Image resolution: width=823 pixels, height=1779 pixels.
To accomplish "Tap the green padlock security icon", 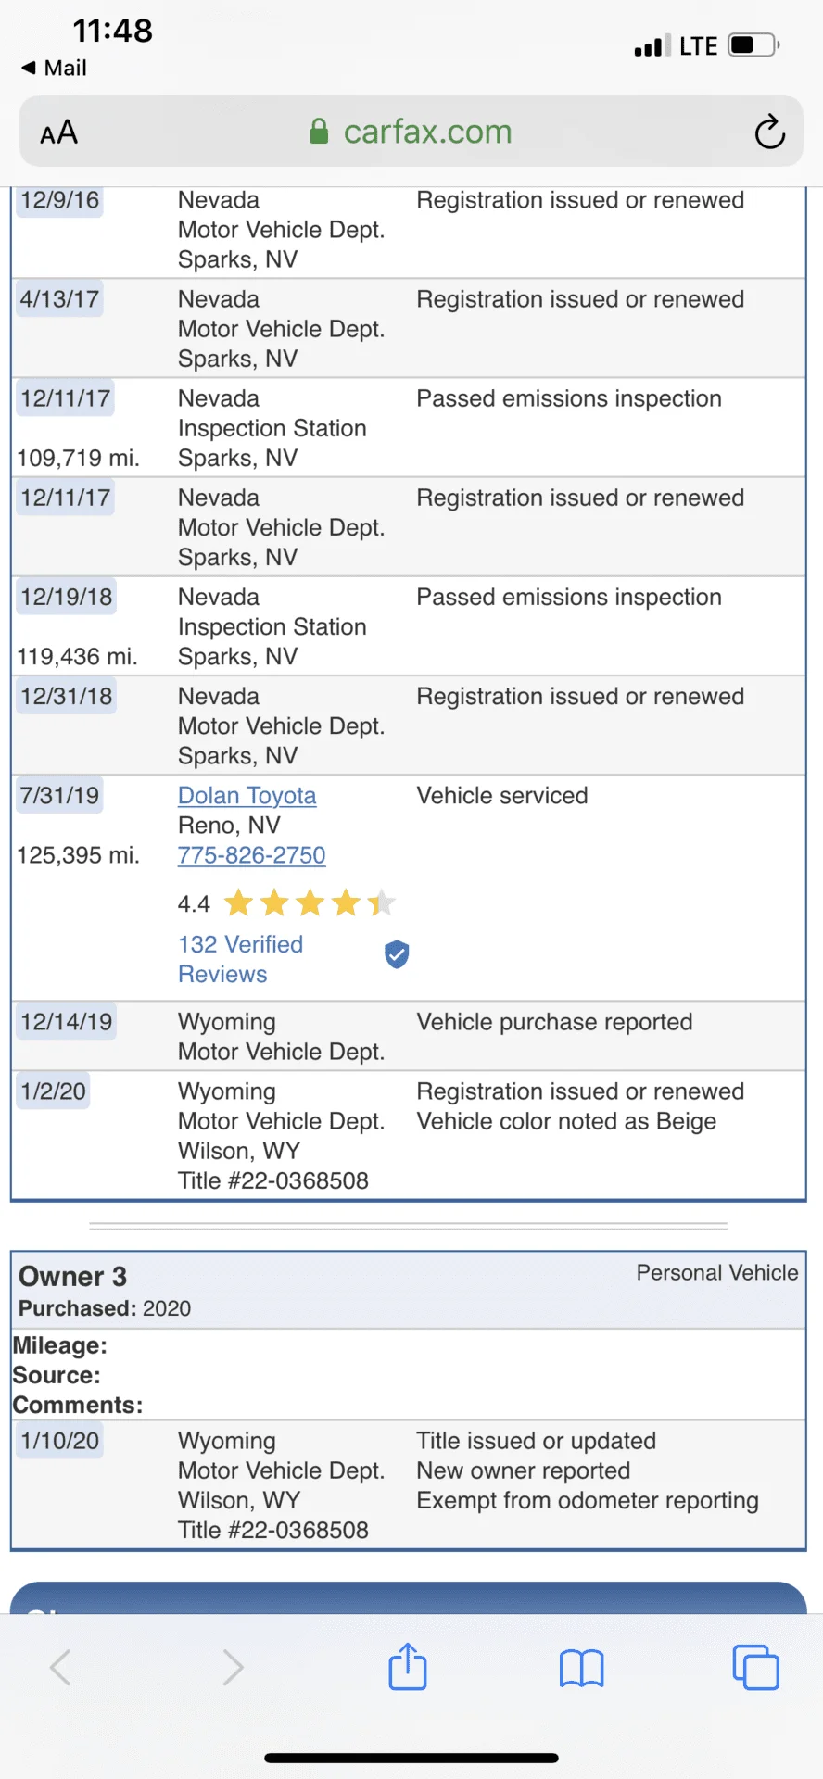I will coord(319,132).
